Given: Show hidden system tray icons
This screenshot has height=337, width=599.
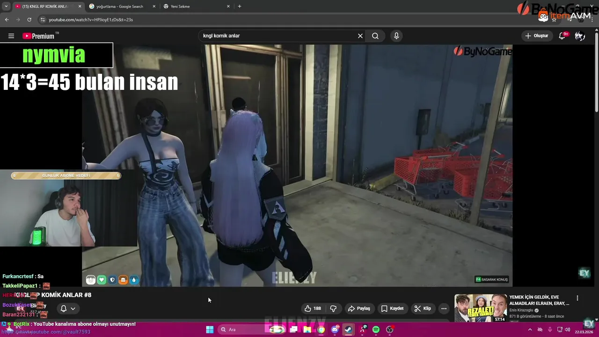Looking at the screenshot, I should coord(530,330).
